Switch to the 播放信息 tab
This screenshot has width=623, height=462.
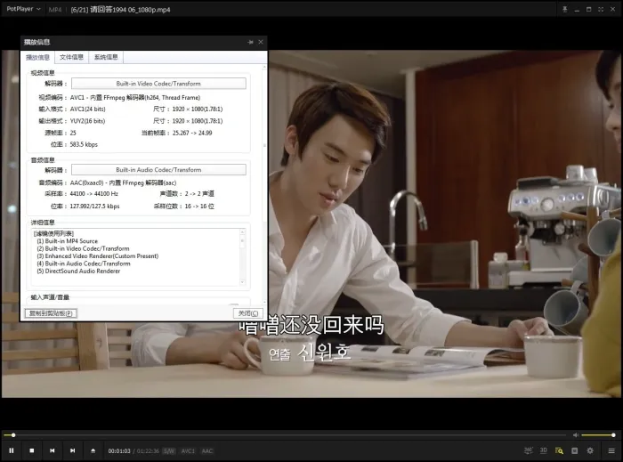point(37,57)
